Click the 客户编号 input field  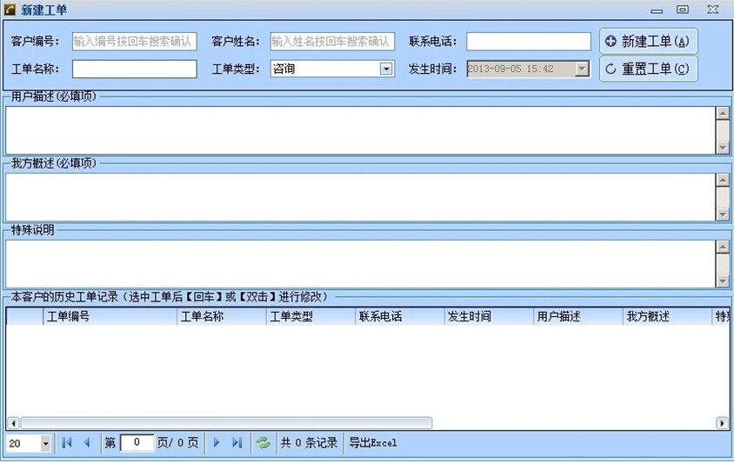click(x=134, y=41)
